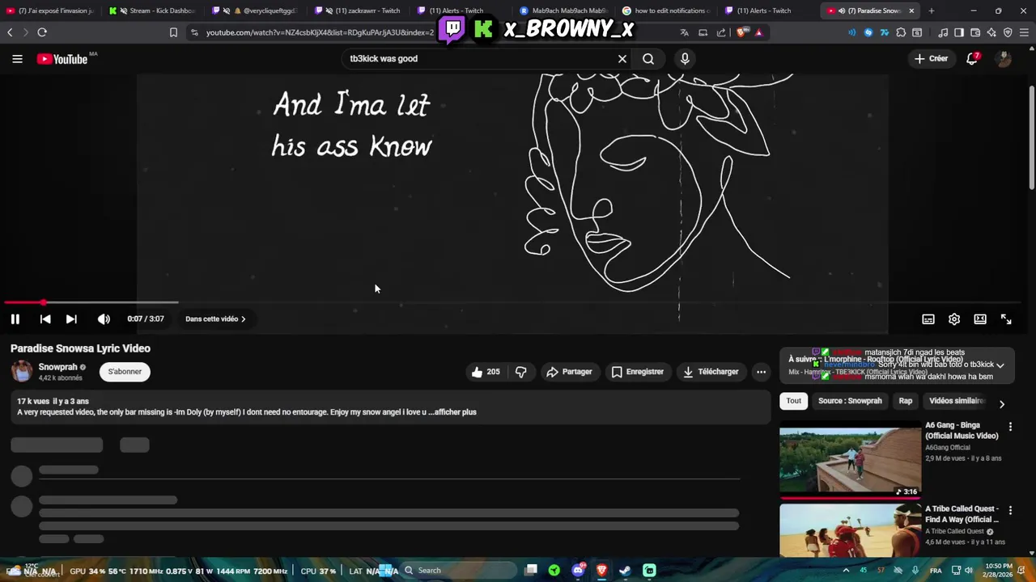Save video with Enregistrer button
The height and width of the screenshot is (582, 1036).
(638, 372)
